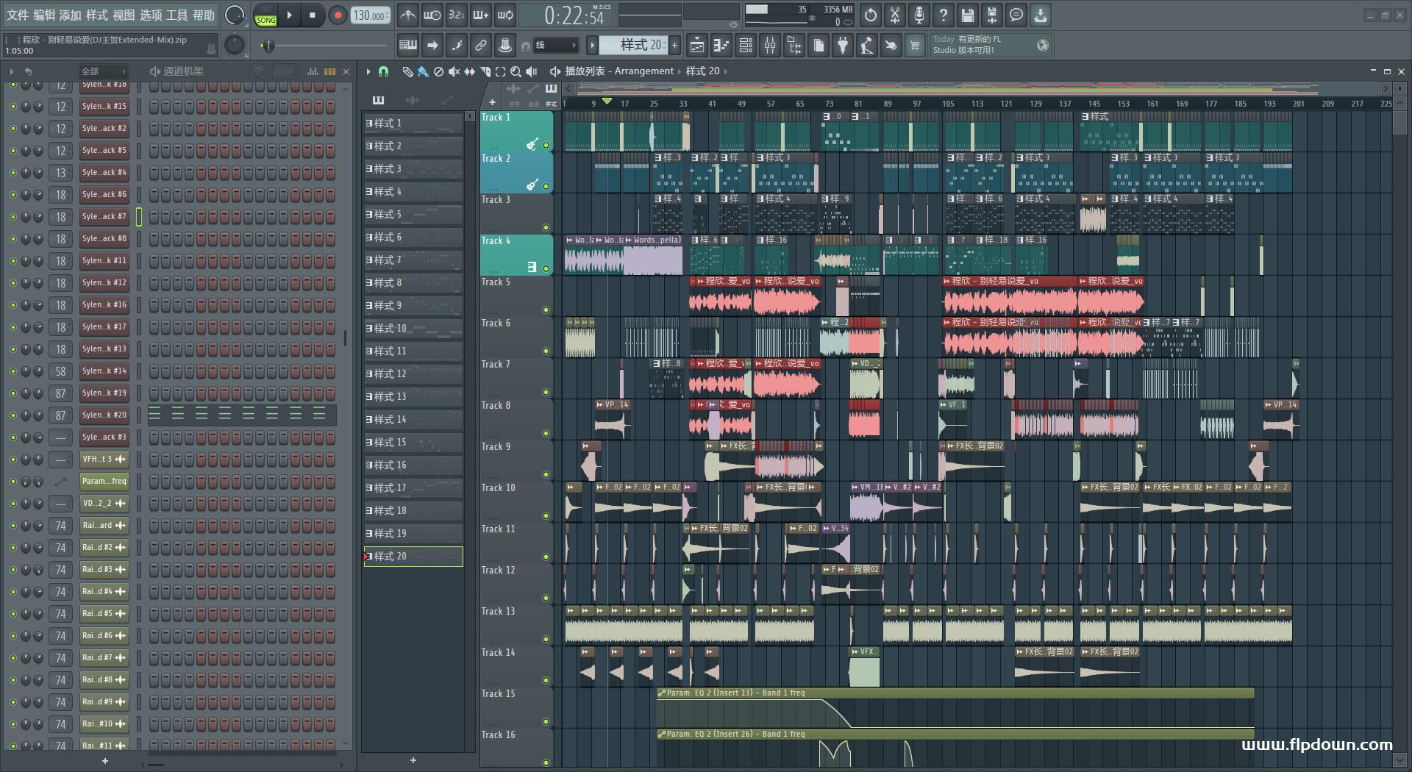1412x772 pixels.
Task: Open channel rack menu arrow
Action: (x=12, y=71)
